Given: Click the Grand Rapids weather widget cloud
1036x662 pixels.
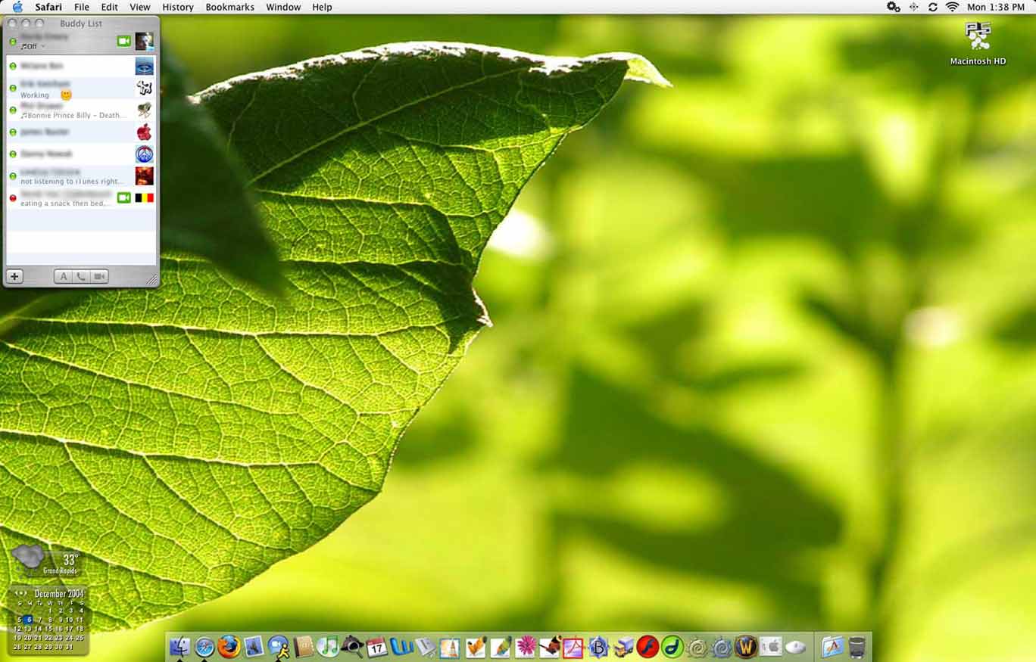Looking at the screenshot, I should click(x=28, y=557).
